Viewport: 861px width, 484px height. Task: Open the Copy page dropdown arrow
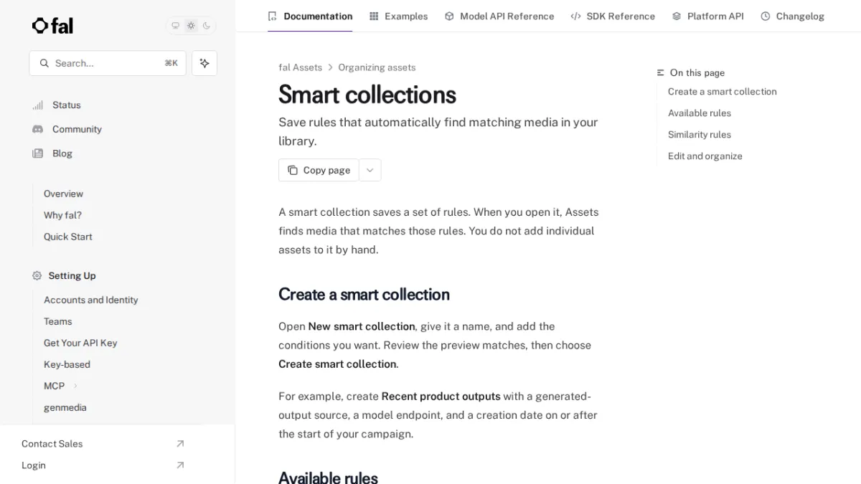tap(370, 170)
